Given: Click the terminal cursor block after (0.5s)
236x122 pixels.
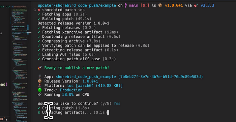Looking at the screenshot, I should (108, 112).
